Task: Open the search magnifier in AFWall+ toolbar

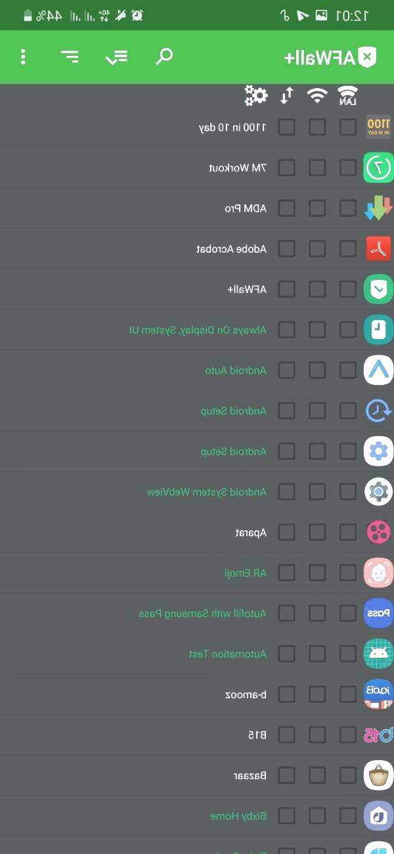Action: [164, 56]
